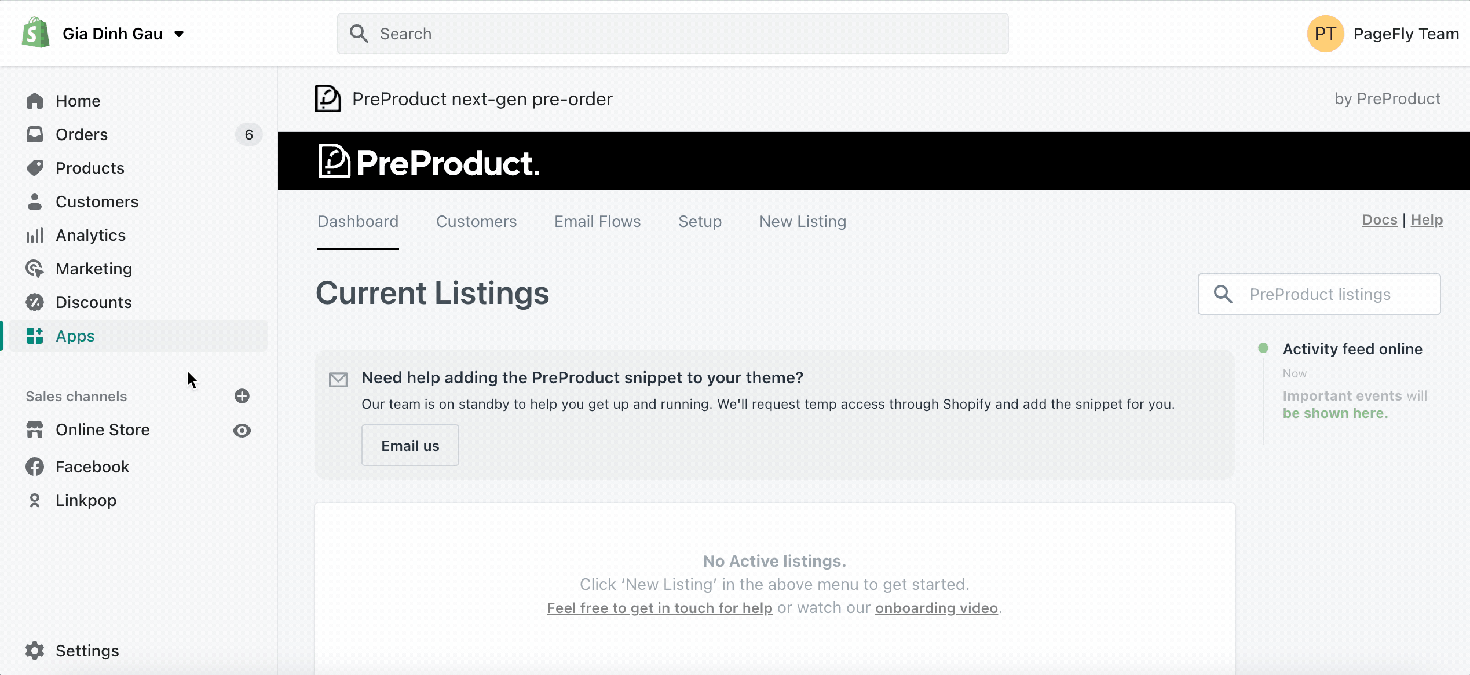This screenshot has width=1470, height=675.
Task: Click the envelope icon in help banner
Action: 338,379
